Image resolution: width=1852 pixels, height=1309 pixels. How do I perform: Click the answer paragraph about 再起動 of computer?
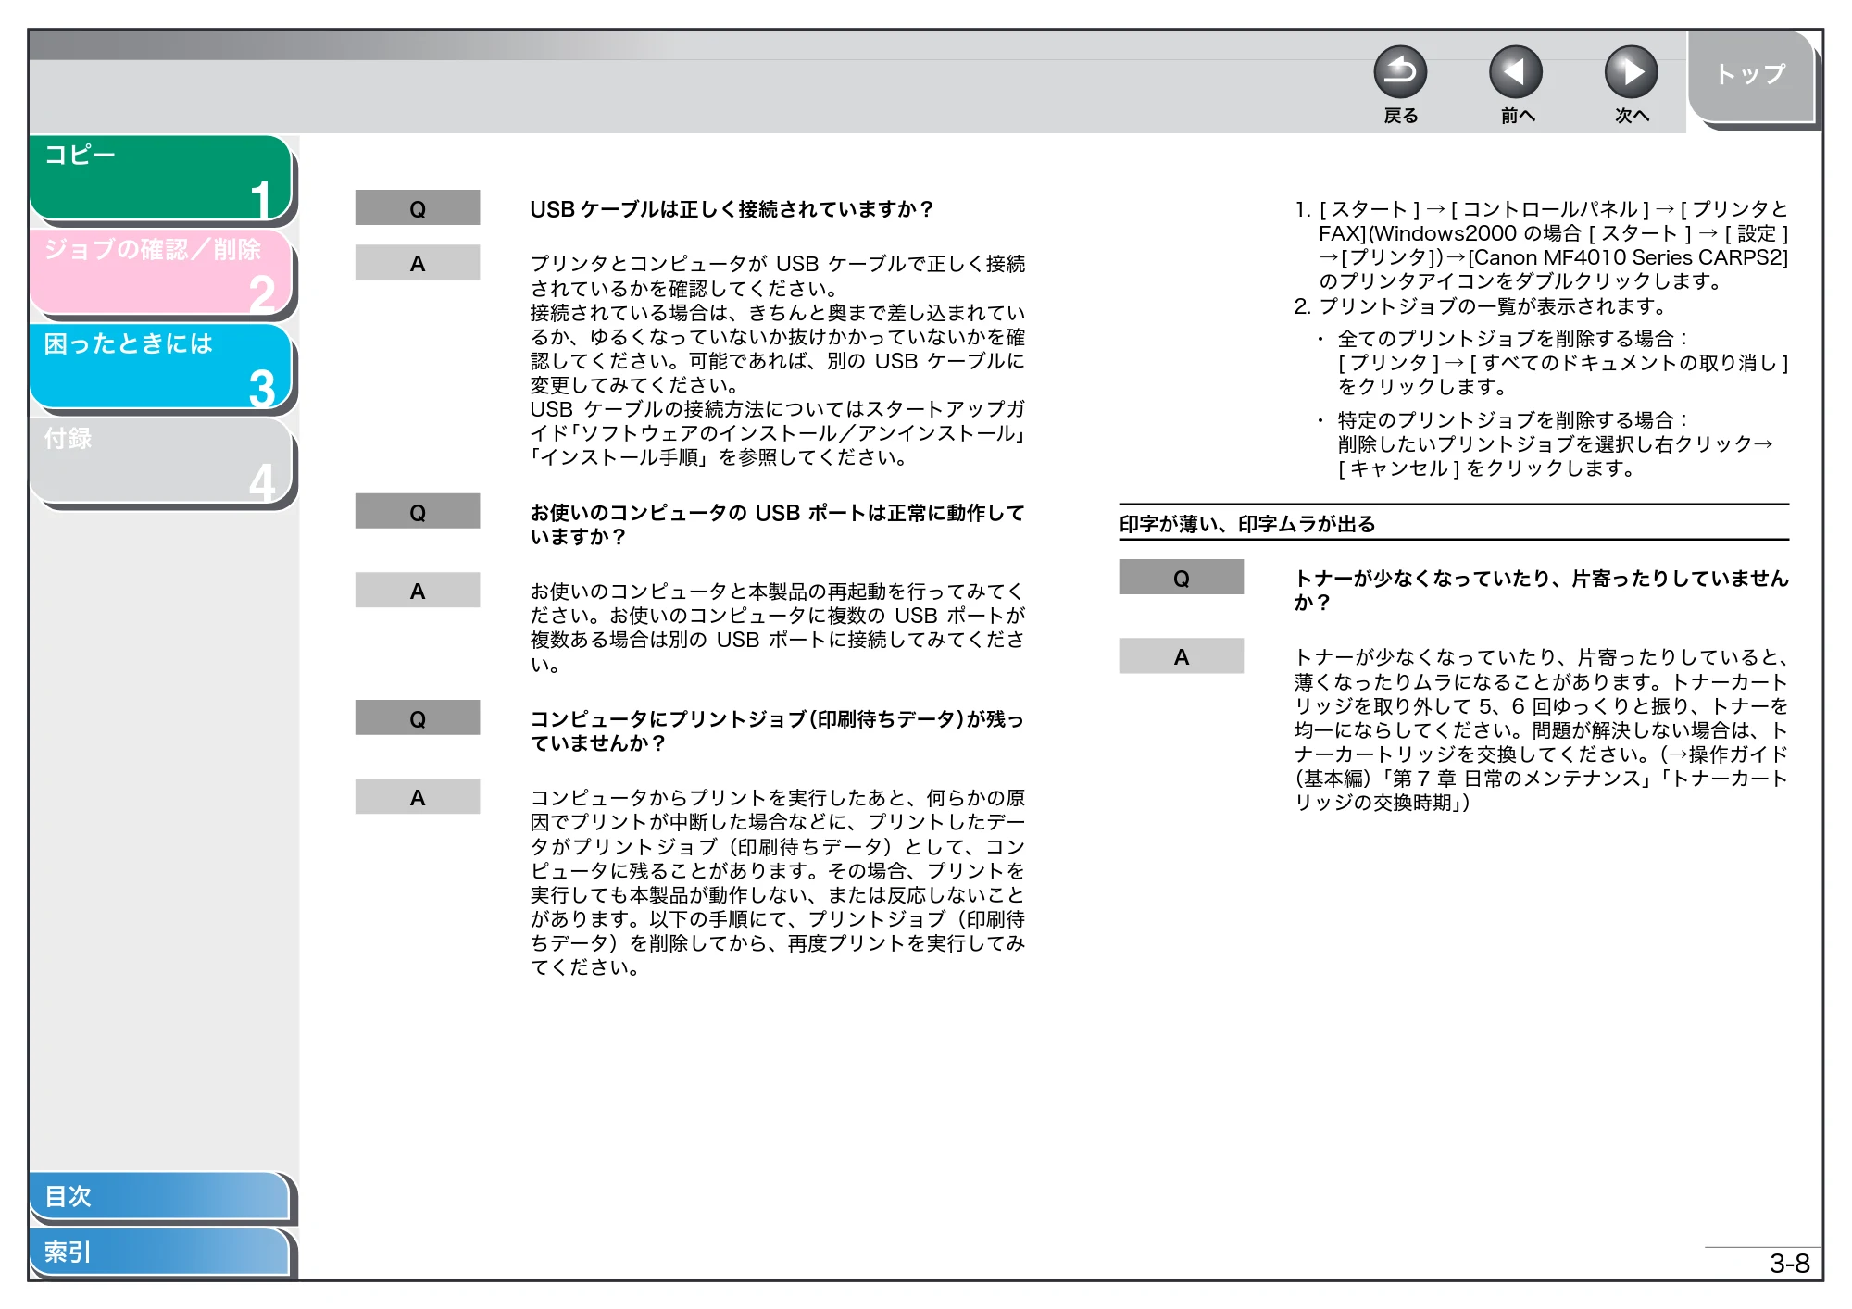(777, 628)
